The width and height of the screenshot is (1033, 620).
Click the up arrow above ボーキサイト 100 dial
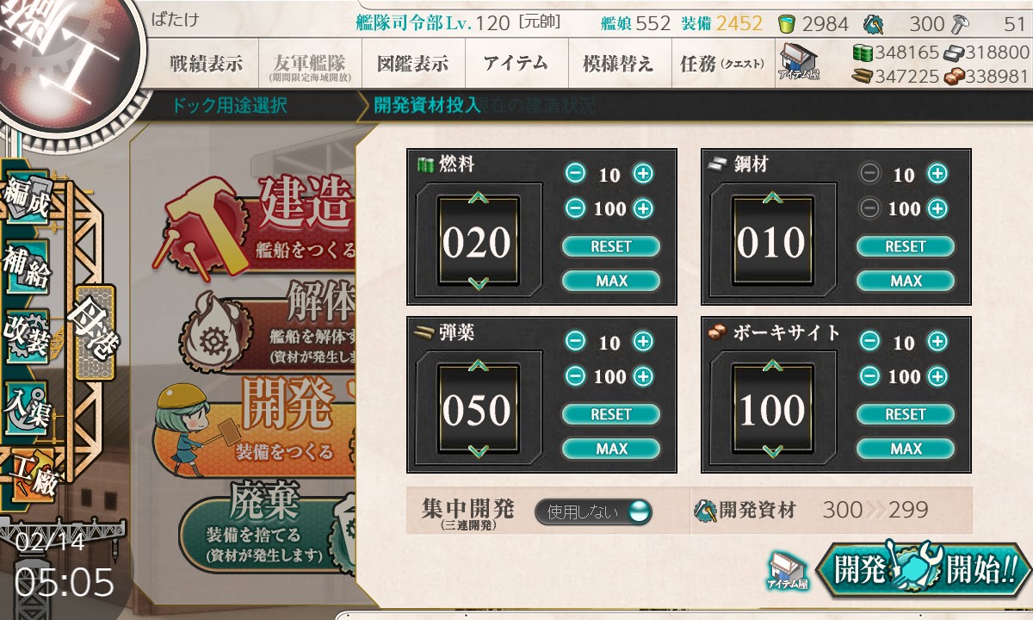772,367
